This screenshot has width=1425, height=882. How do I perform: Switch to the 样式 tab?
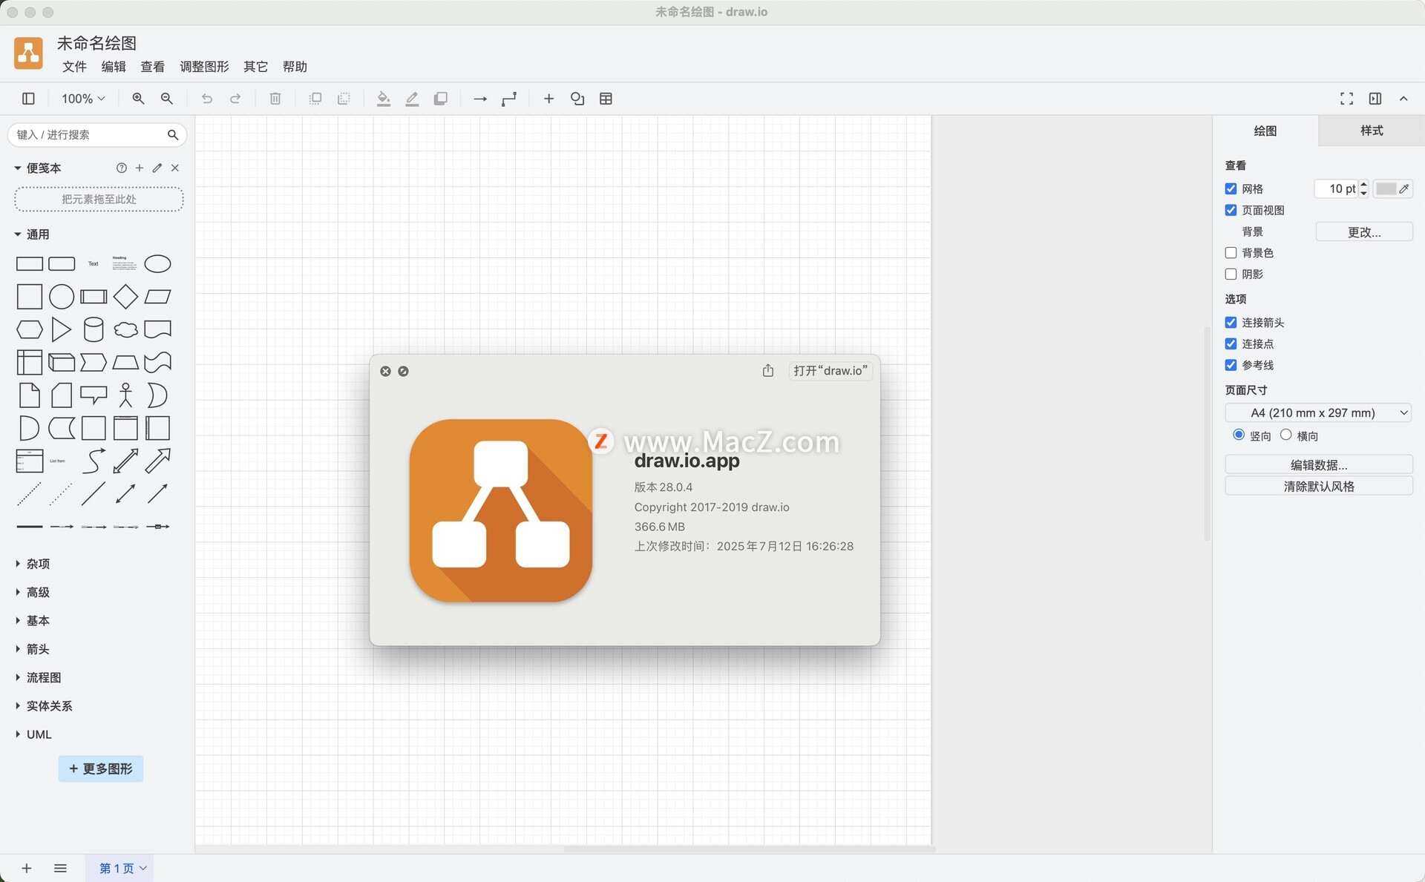(1372, 131)
